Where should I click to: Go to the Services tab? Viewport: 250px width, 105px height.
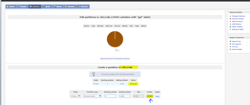click(x=70, y=7)
